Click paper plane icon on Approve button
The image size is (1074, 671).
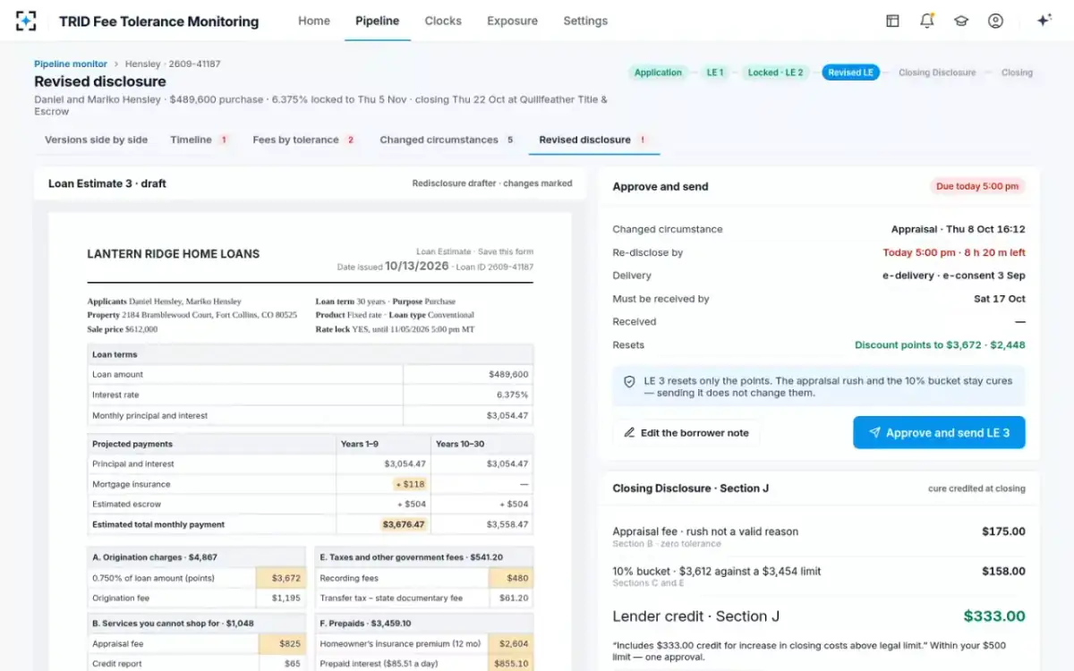tap(874, 433)
